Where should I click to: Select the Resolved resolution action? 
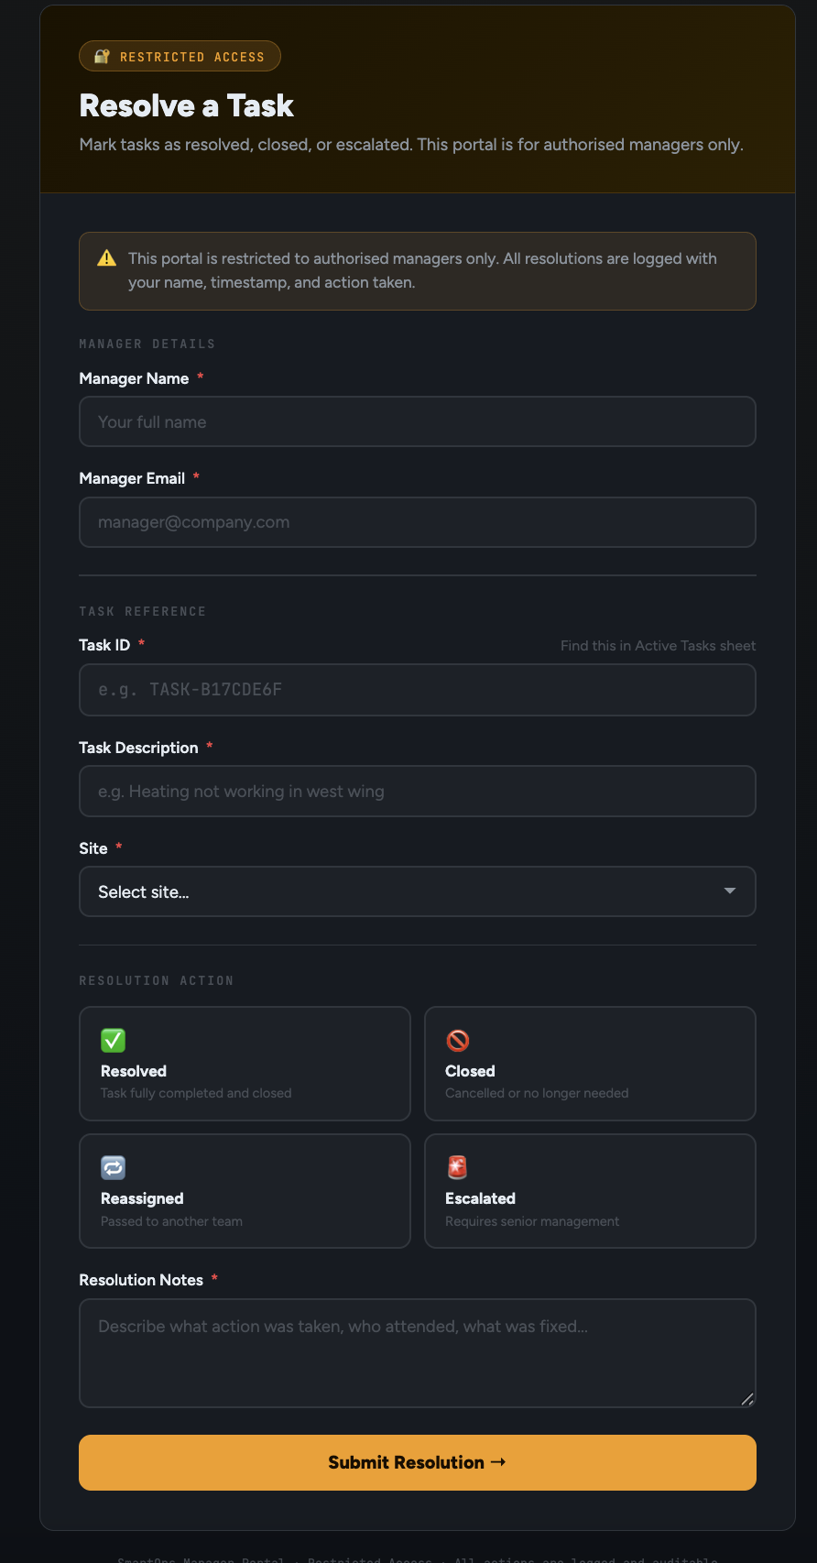coord(245,1063)
